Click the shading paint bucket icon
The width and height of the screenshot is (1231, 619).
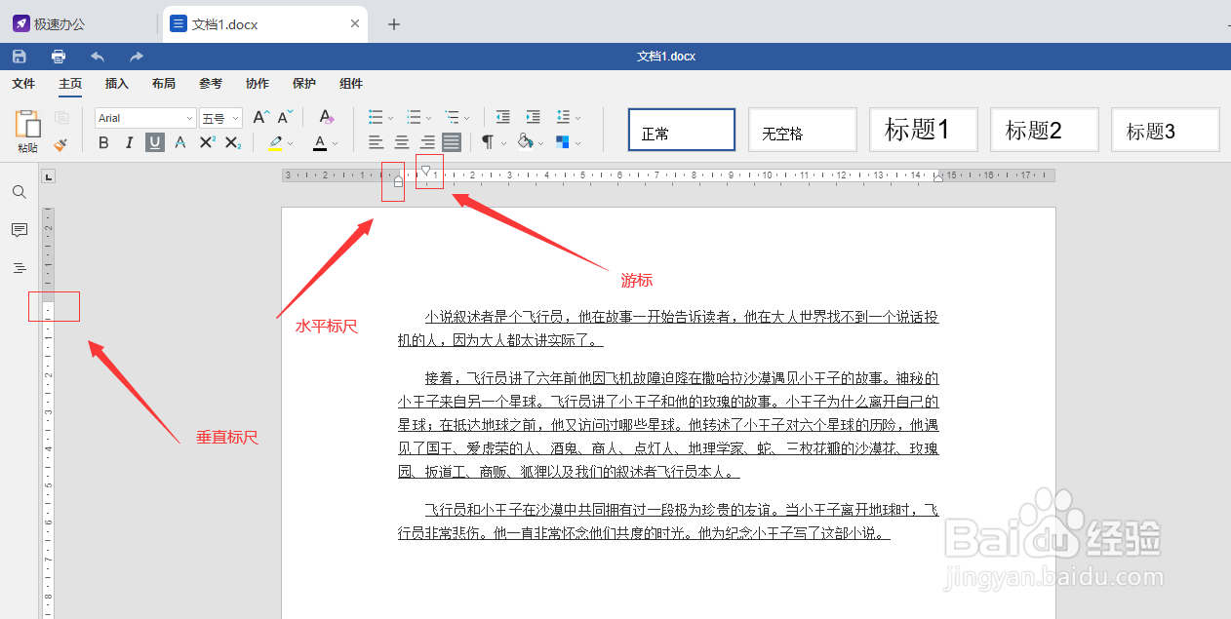point(525,142)
